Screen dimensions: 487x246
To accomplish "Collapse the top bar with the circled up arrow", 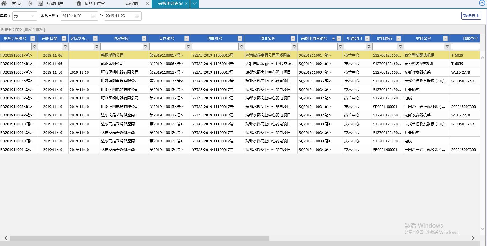I will (482, 3).
